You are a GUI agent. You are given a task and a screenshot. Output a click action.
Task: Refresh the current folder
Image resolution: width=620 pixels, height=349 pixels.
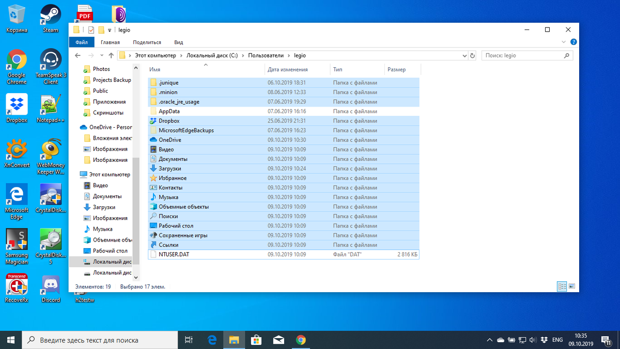pos(472,55)
